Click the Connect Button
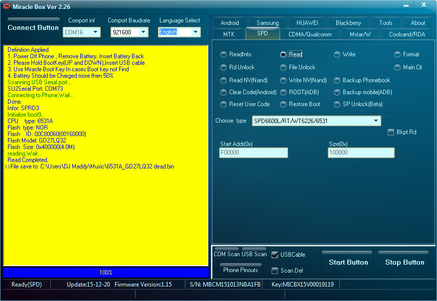Image resolution: width=437 pixels, height=301 pixels. tap(33, 27)
